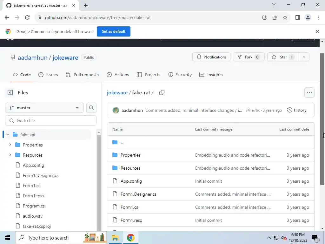Copy the fake-rat path icon
This screenshot has width=325, height=244.
(x=162, y=92)
